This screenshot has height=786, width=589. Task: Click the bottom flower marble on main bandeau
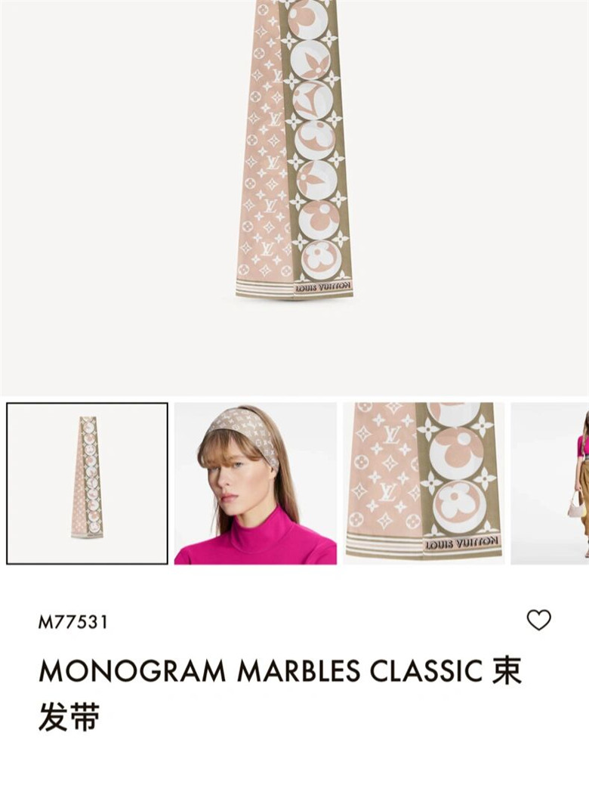click(x=320, y=260)
